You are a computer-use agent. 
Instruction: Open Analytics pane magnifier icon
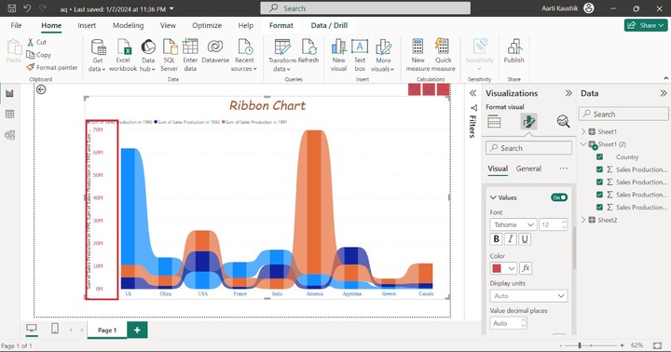(x=563, y=121)
